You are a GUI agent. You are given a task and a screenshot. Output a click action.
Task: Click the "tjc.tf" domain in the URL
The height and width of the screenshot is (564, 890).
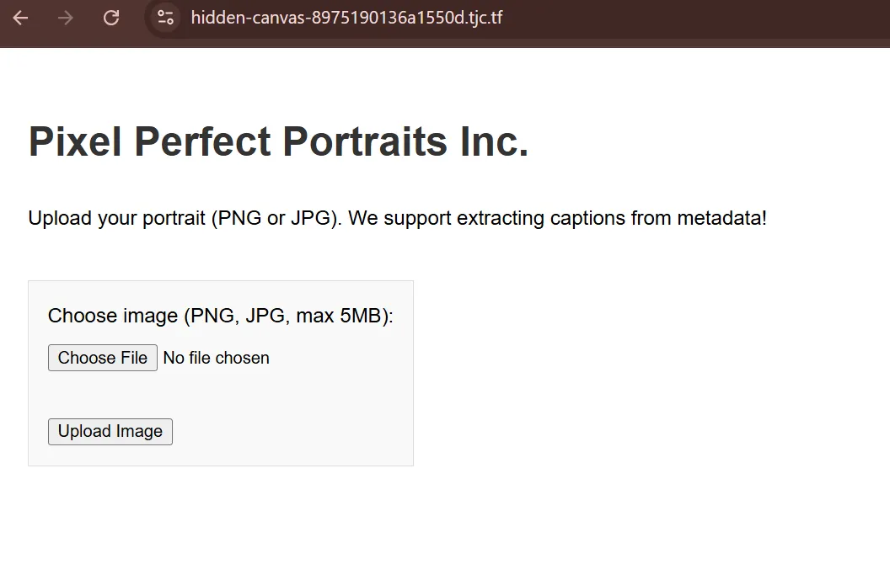coord(485,19)
